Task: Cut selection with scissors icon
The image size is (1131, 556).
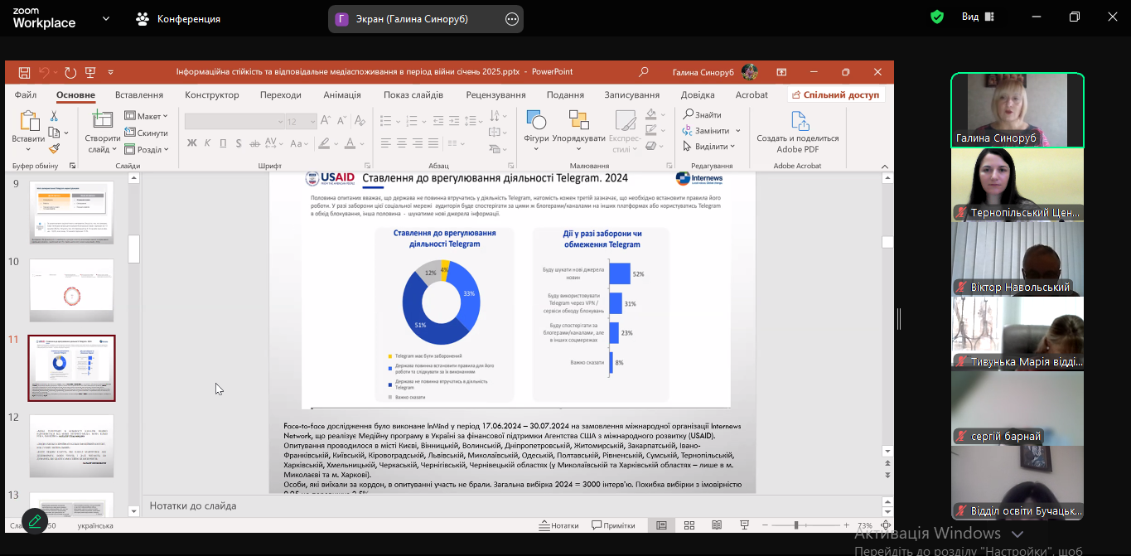Action: [x=54, y=116]
